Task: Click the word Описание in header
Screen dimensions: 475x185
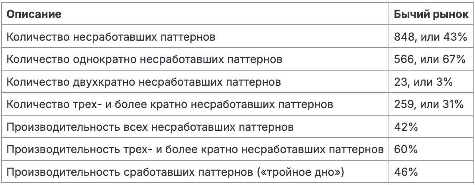Action: coord(34,14)
